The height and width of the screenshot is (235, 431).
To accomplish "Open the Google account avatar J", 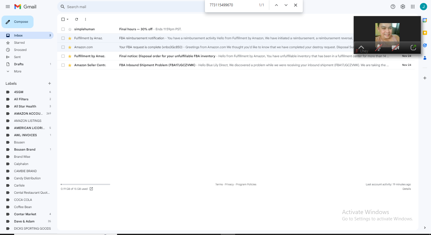I will (424, 7).
